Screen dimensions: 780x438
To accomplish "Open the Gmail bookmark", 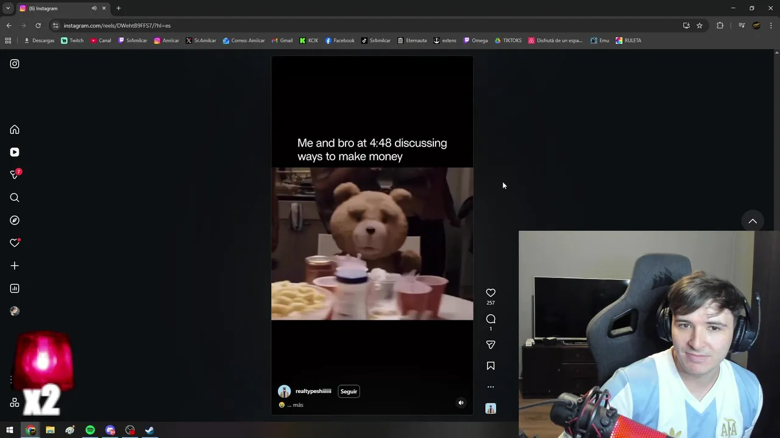I will (282, 41).
